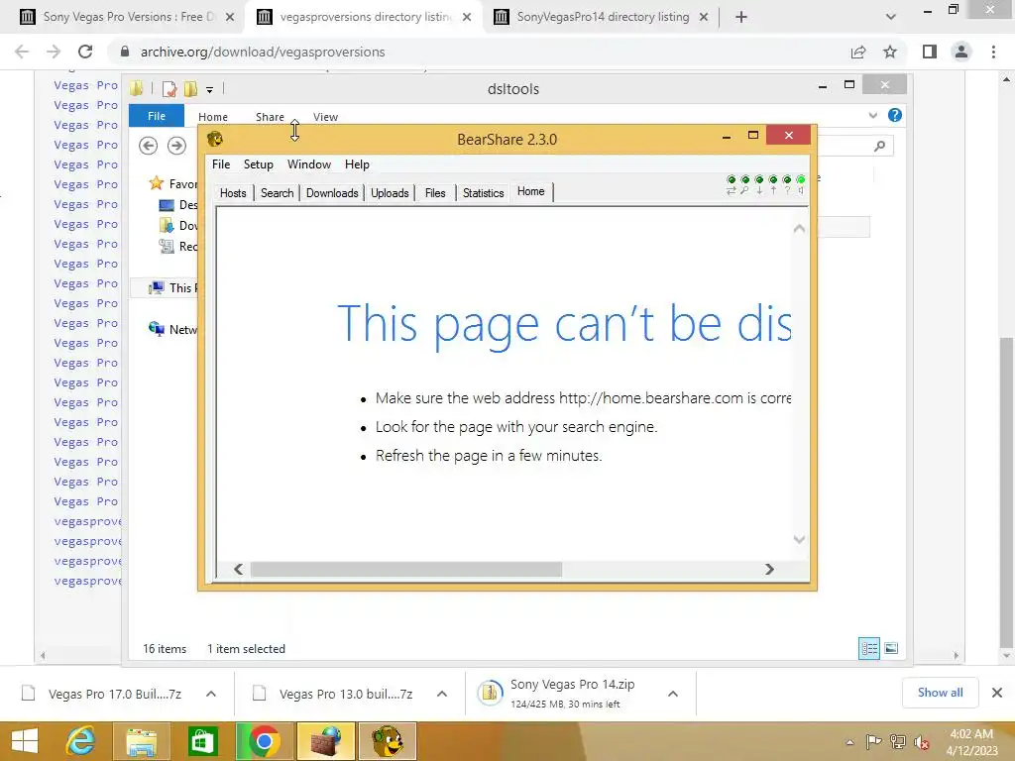This screenshot has width=1015, height=761.
Task: Click the BearShare bear icon in title bar
Action: [215, 139]
